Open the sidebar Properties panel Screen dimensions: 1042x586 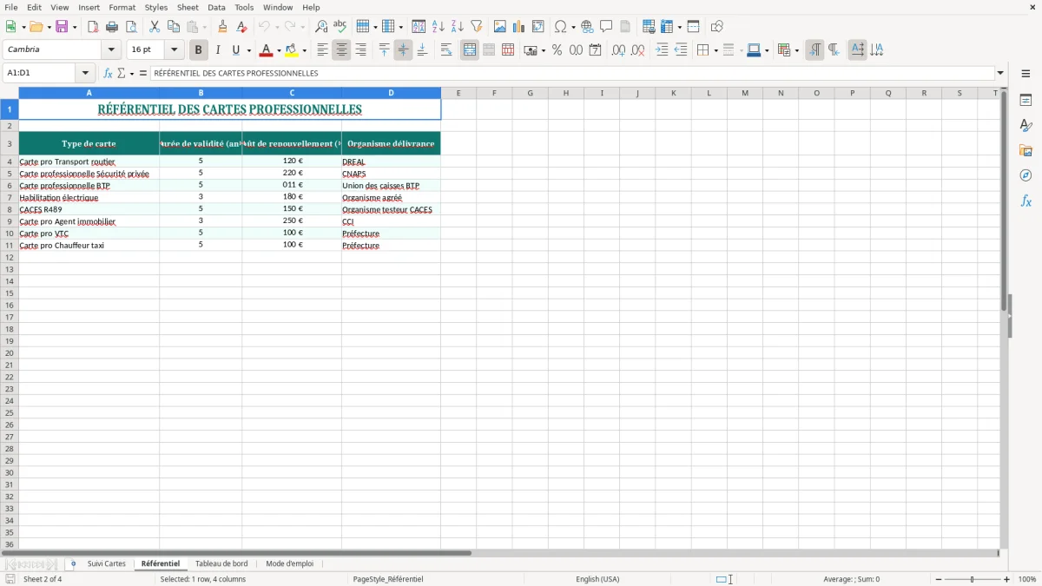point(1026,100)
